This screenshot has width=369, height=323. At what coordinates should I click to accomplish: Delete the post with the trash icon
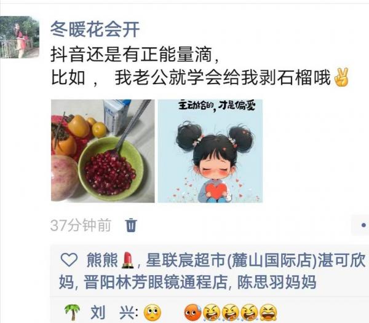[x=131, y=225]
